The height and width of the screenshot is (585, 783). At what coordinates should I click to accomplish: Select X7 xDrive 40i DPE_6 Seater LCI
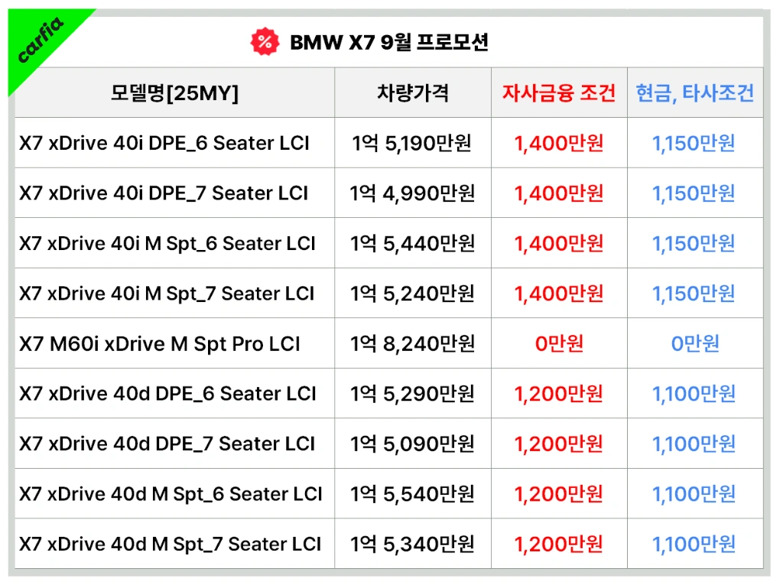pos(164,143)
